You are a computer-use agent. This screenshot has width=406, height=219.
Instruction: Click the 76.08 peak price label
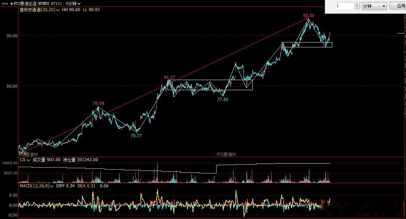pyautogui.click(x=98, y=103)
